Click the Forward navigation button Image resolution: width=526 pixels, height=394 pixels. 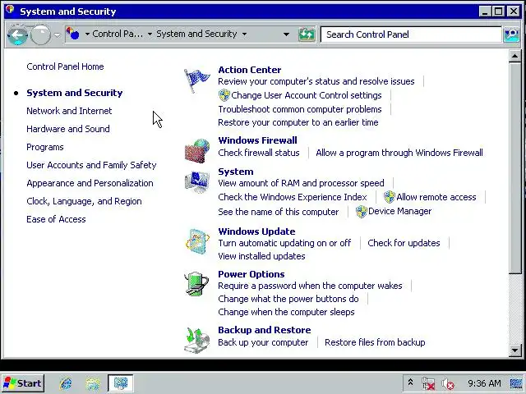click(40, 34)
